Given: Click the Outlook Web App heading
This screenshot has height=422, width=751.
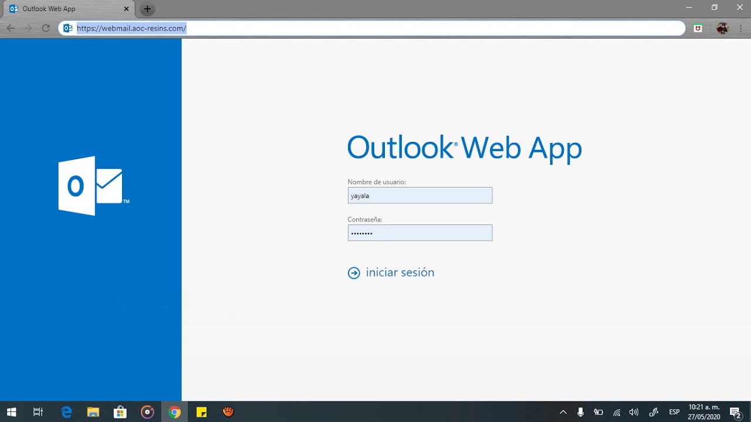Looking at the screenshot, I should click(465, 148).
